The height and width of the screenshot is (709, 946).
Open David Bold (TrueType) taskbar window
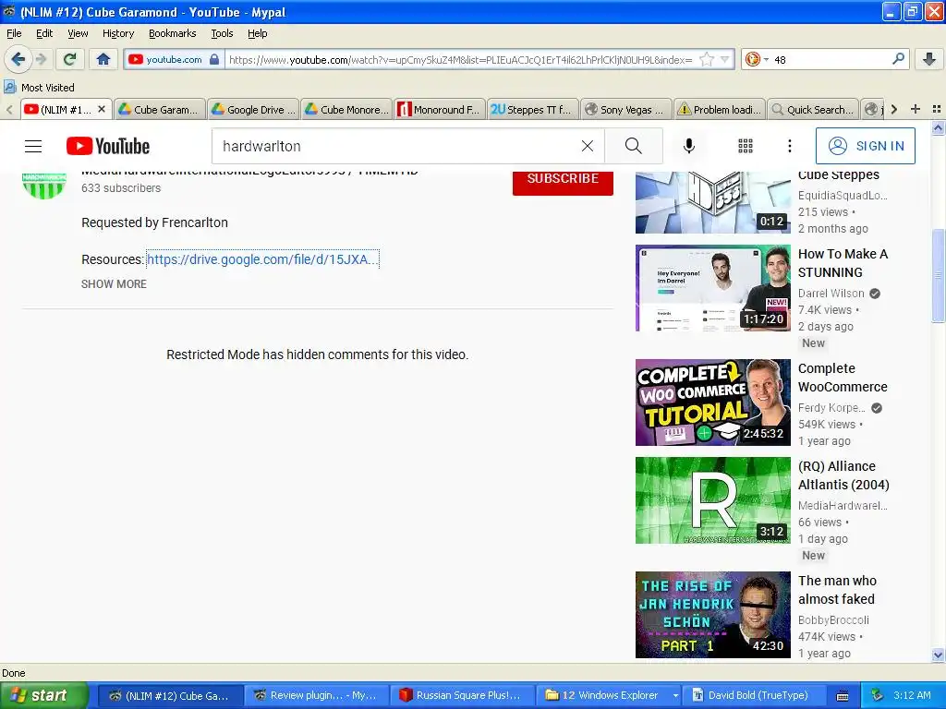tap(754, 695)
